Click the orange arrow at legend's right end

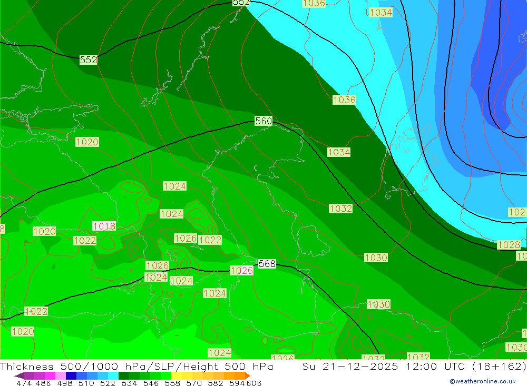[247, 375]
